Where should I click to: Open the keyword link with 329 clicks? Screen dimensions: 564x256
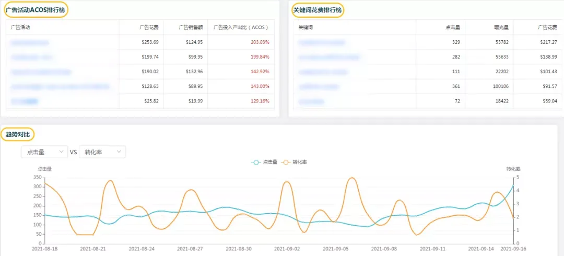coord(321,42)
